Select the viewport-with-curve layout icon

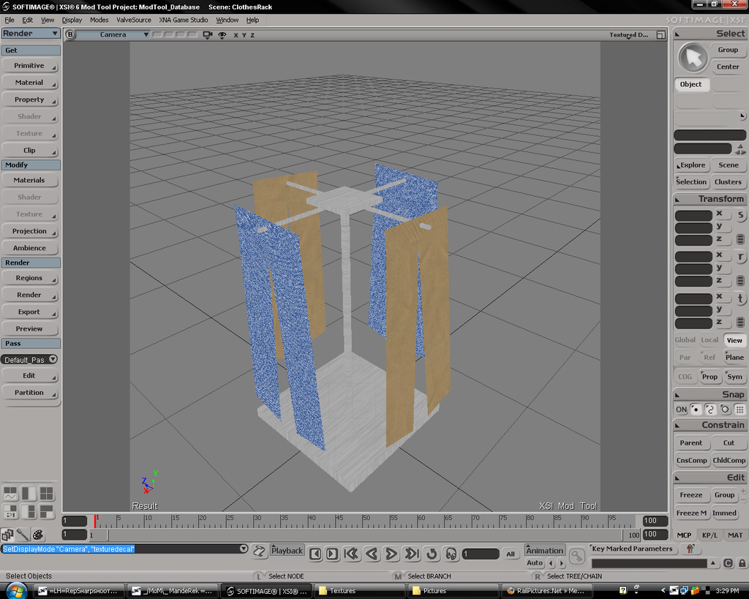[10, 494]
